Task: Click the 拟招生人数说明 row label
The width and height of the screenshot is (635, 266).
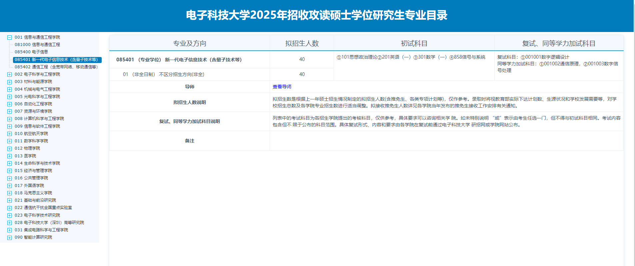Action: tap(190, 102)
